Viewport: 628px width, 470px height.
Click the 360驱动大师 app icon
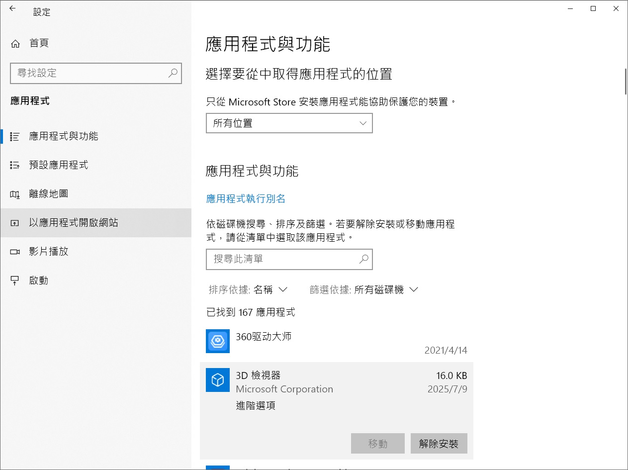(x=218, y=341)
